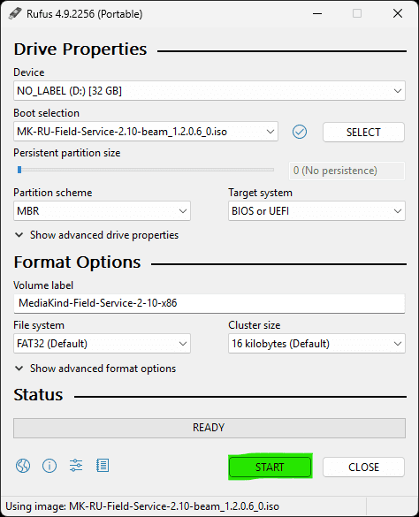This screenshot has height=517, width=419.
Task: Expand Show advanced drive properties
Action: tap(96, 235)
